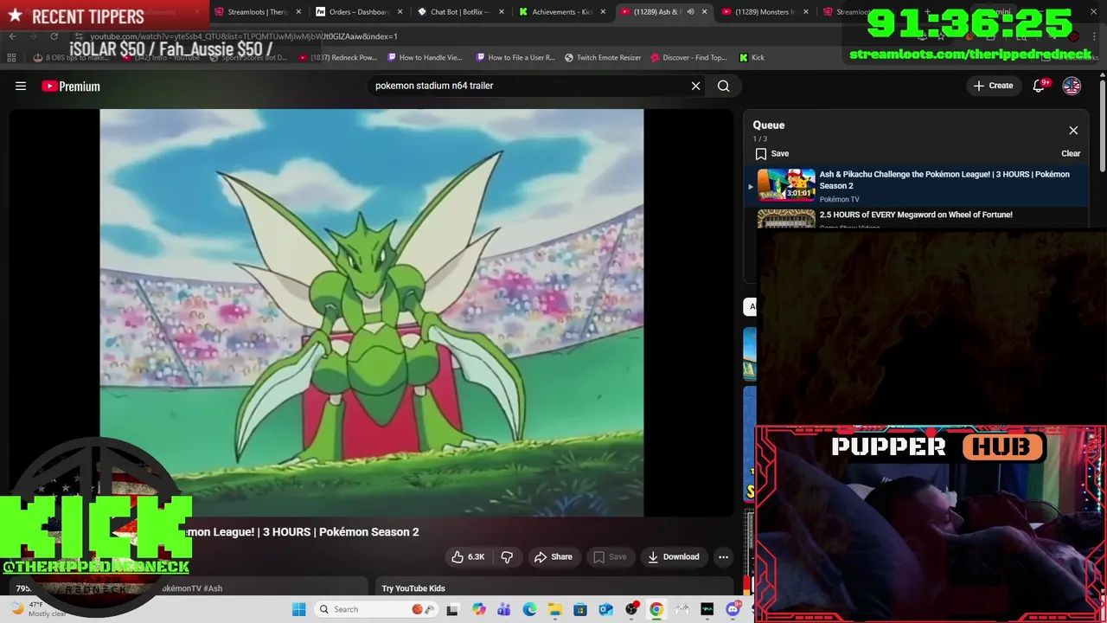1107x623 pixels.
Task: Reload the page with the refresh icon
Action: pos(54,36)
